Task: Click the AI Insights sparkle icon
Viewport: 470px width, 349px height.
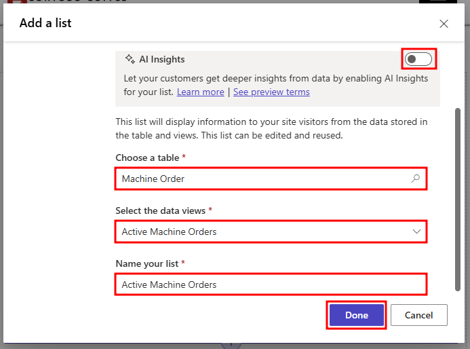Action: (x=130, y=59)
